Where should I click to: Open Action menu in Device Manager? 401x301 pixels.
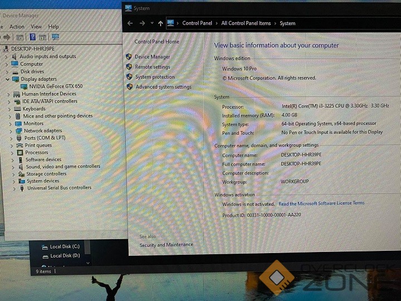(17, 27)
